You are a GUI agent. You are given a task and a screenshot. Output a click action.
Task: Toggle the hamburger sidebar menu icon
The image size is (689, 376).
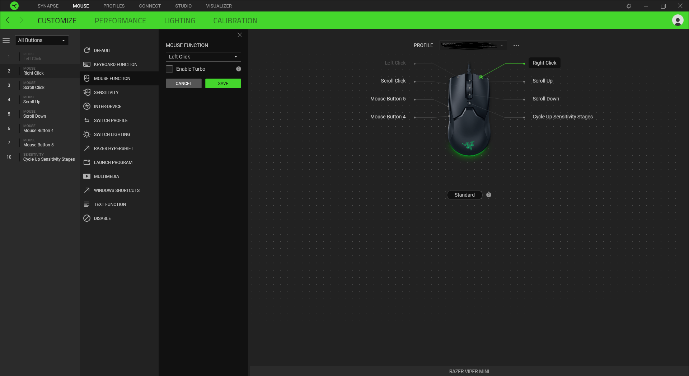tap(6, 41)
